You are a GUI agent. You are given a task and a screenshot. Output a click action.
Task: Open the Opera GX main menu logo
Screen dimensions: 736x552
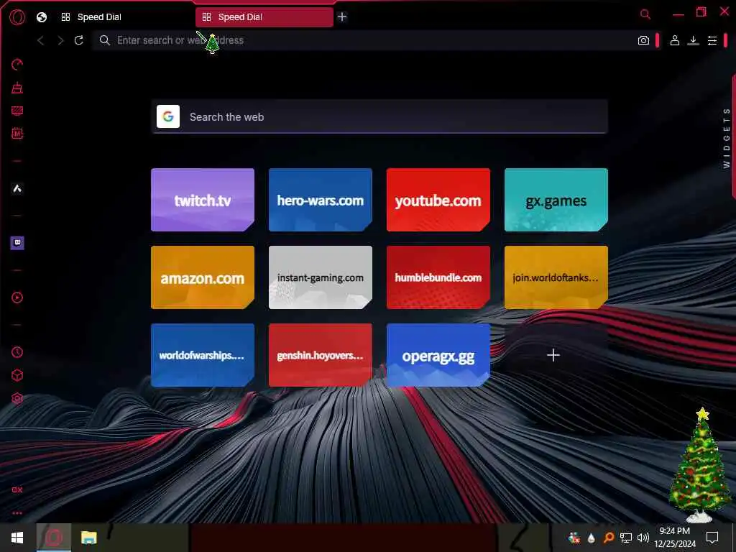(x=17, y=17)
